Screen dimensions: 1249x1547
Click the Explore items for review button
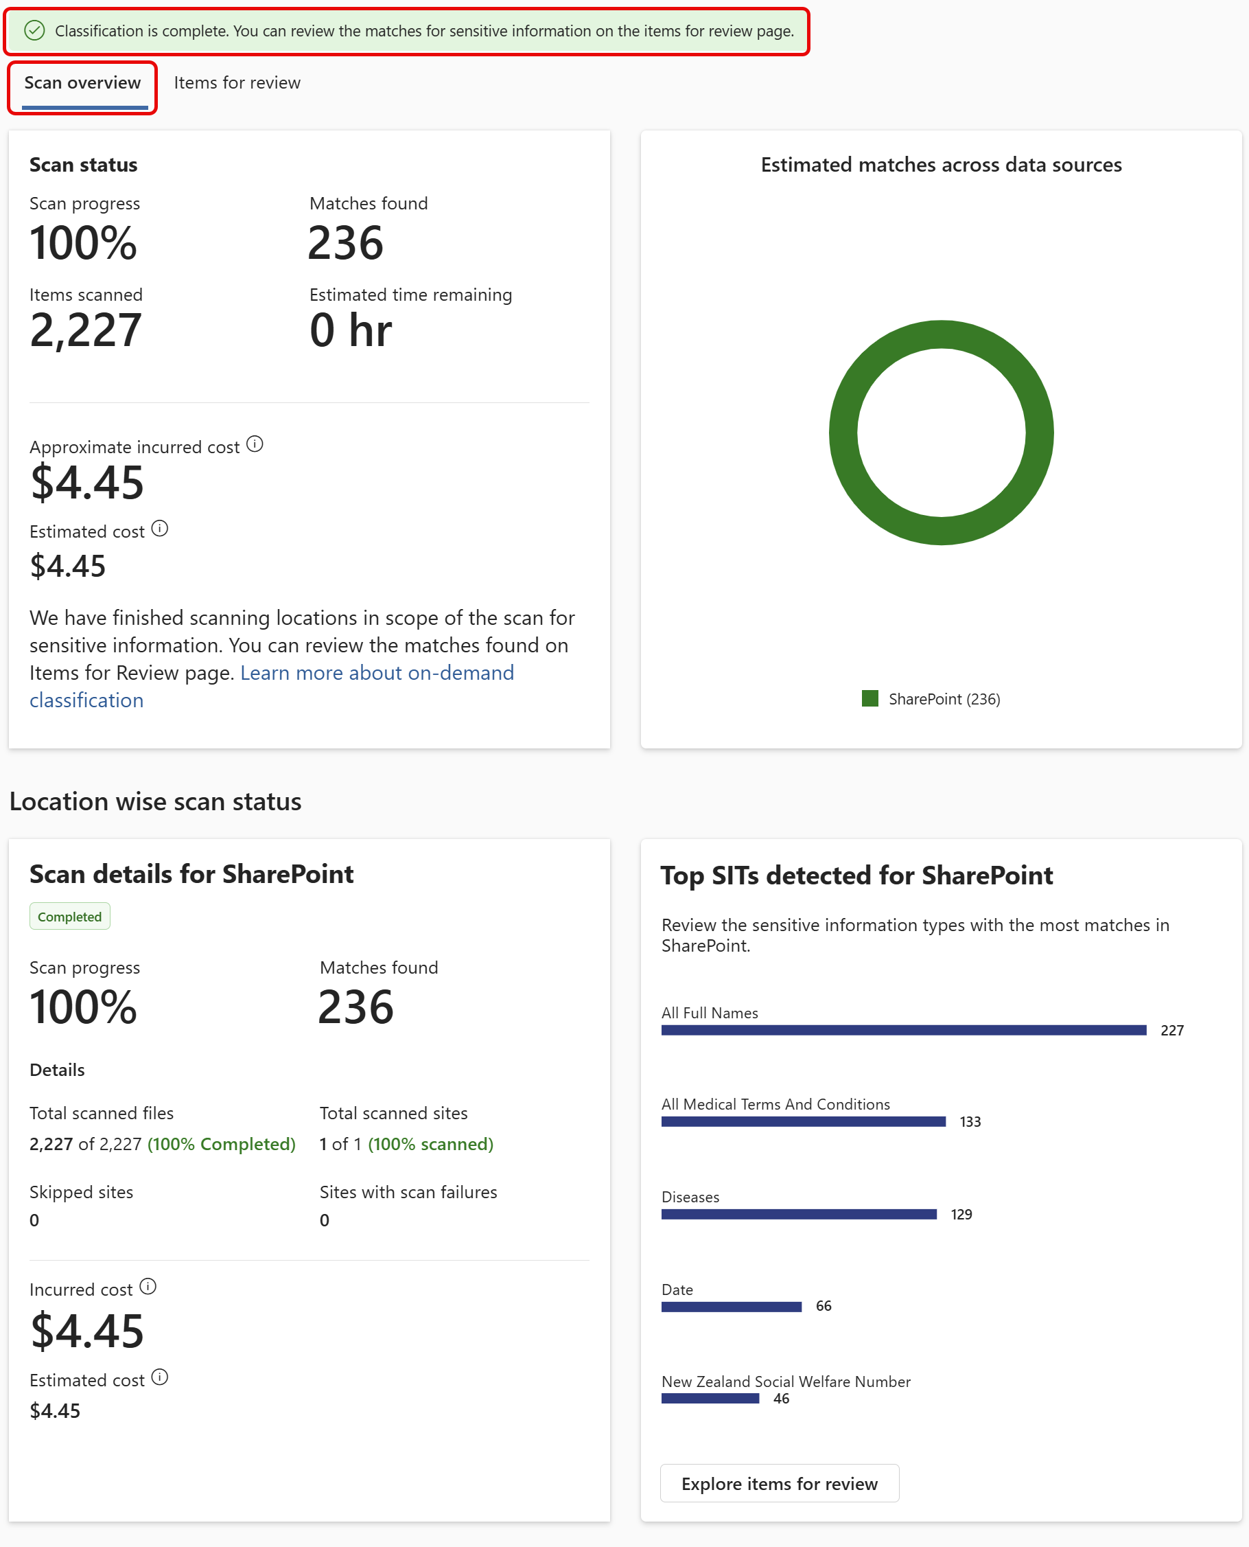point(779,1483)
